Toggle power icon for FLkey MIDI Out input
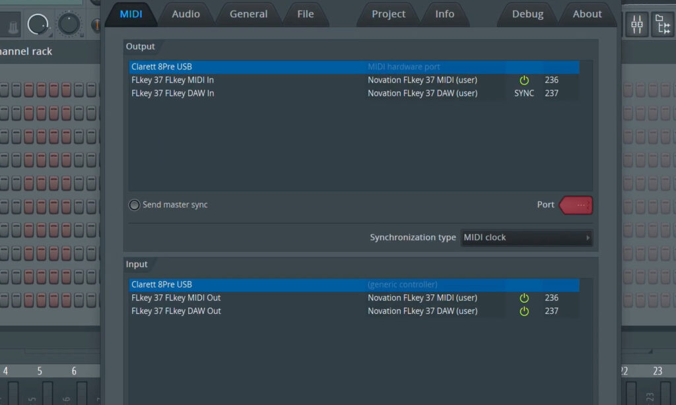This screenshot has width=676, height=405. [524, 298]
